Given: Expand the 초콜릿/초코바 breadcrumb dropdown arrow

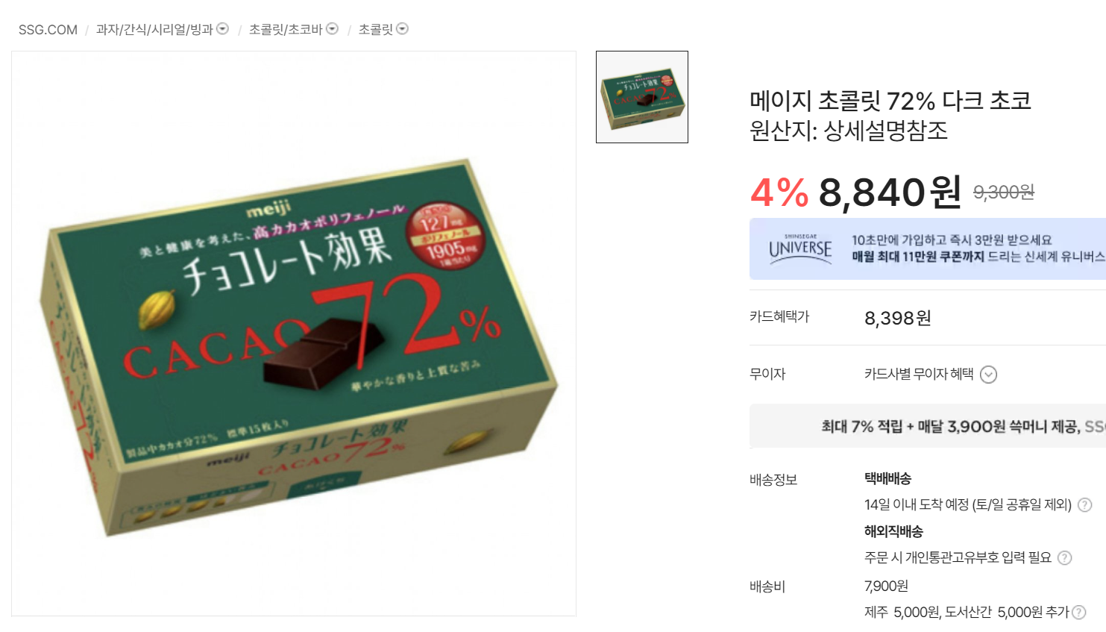Looking at the screenshot, I should coord(333,29).
